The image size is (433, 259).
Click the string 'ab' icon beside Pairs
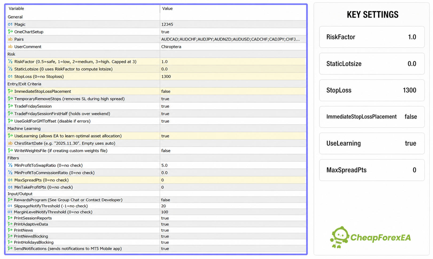coord(10,39)
